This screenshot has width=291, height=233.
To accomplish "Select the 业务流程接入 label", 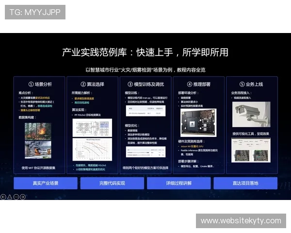I will point(242,93).
